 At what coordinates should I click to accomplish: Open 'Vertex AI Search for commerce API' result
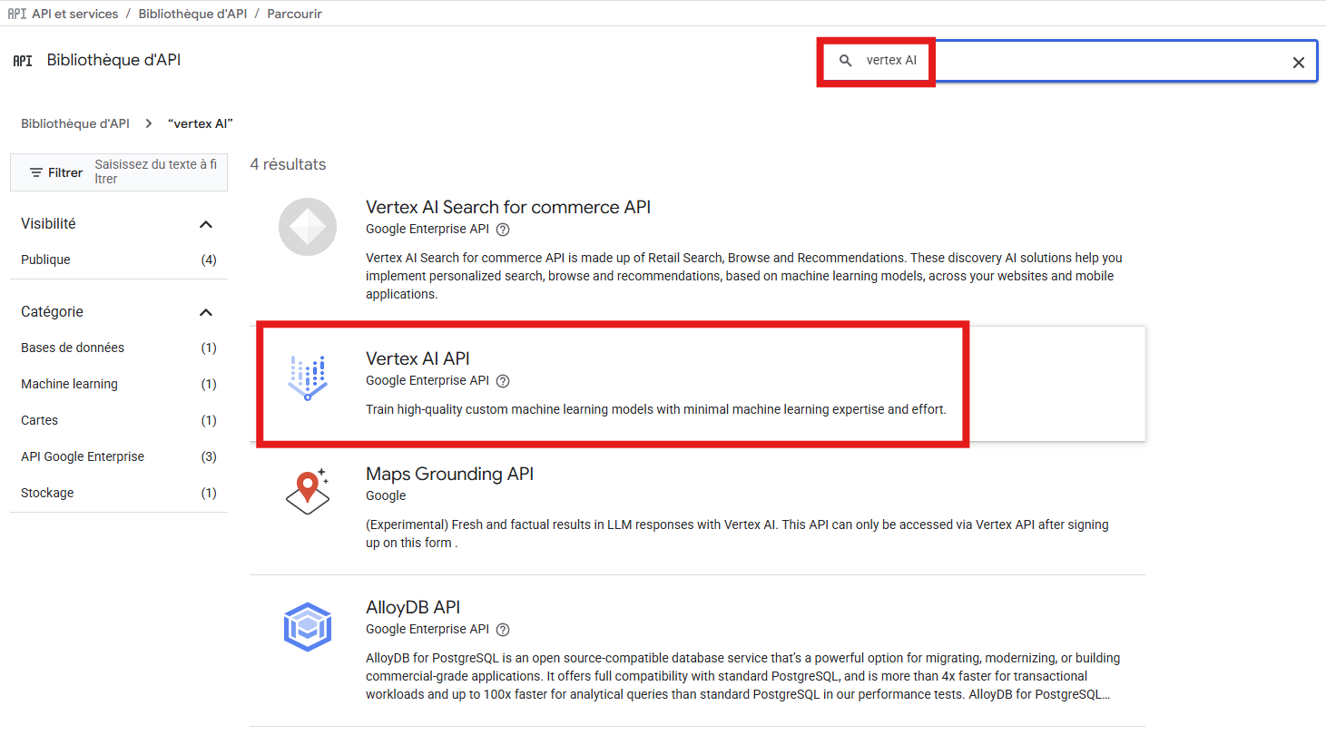(508, 207)
